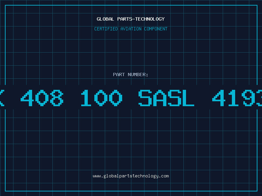262x196 pixels.
Task: Select the word AVIATION in the subtitle
Action: pyautogui.click(x=131, y=29)
